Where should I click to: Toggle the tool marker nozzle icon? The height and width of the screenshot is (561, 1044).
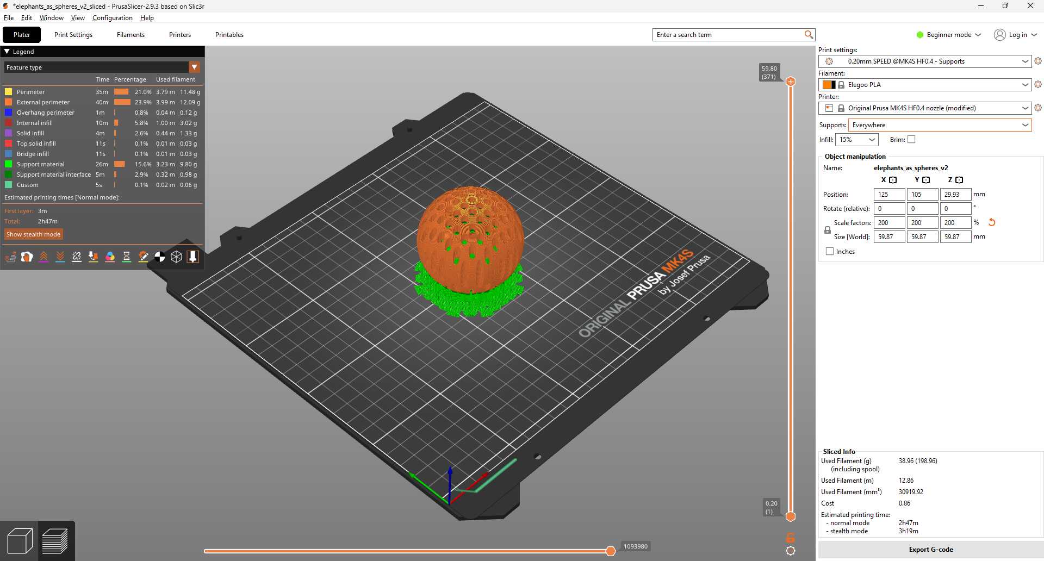[x=193, y=257]
